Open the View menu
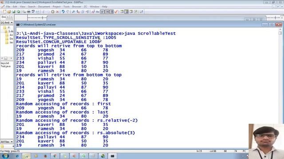284x159 pixels. pyautogui.click(x=23, y=7)
